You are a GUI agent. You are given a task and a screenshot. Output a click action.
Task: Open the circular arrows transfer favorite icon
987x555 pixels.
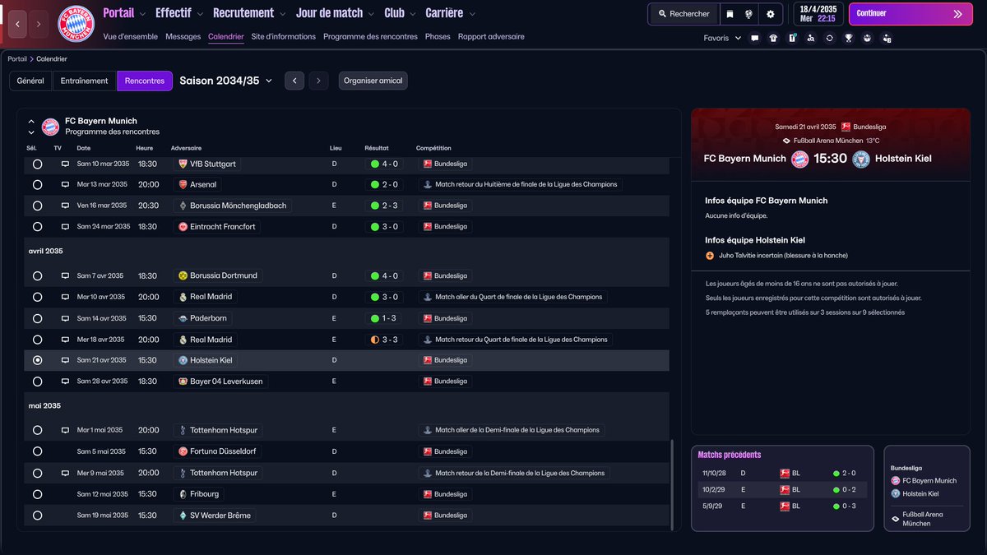tap(830, 38)
